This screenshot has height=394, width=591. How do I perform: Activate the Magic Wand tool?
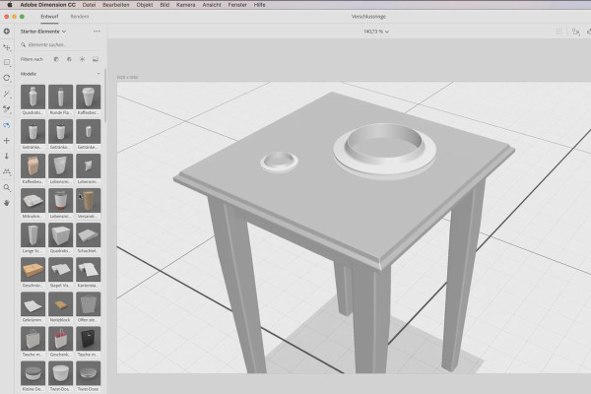coord(7,94)
